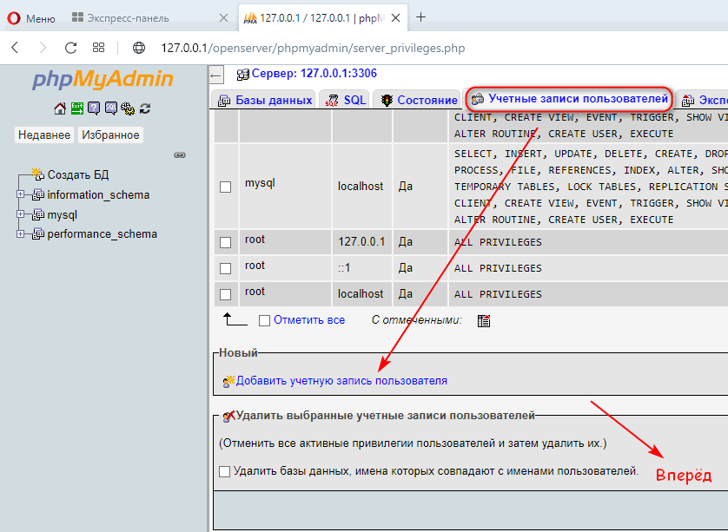728x532 pixels.
Task: Show the Избранное list in the sidebar
Action: point(110,135)
